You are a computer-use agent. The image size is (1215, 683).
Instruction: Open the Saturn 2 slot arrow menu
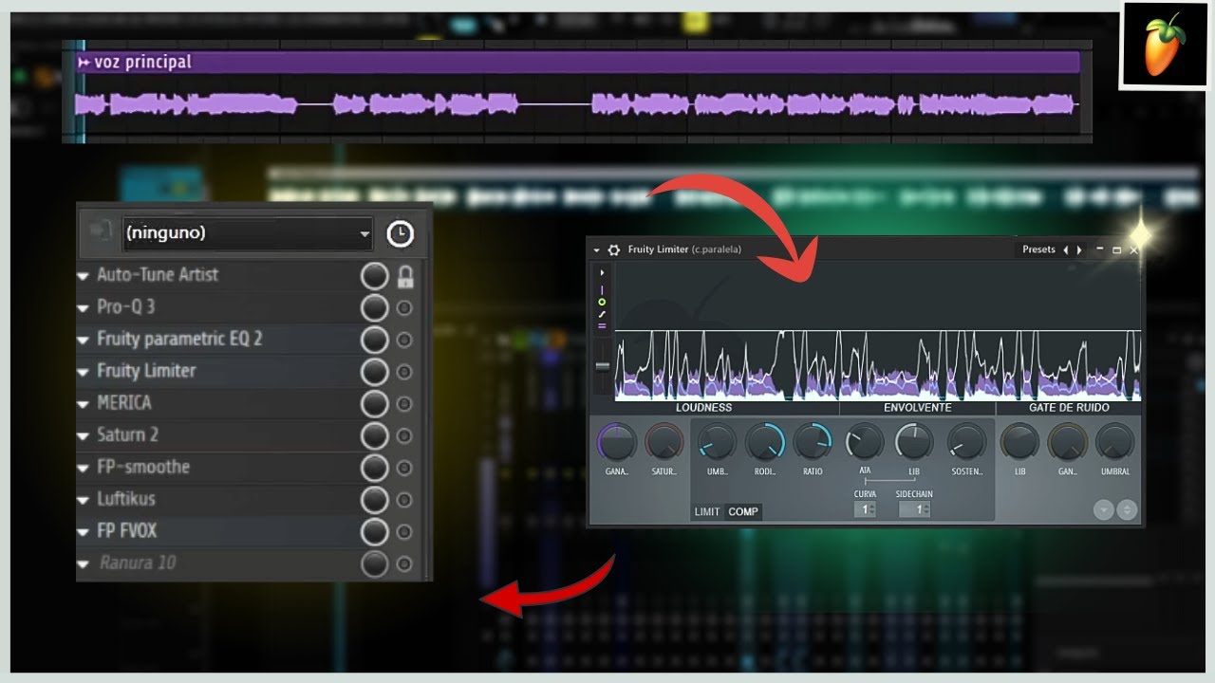click(84, 436)
